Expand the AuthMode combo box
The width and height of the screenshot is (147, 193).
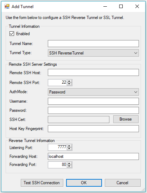click(x=93, y=92)
